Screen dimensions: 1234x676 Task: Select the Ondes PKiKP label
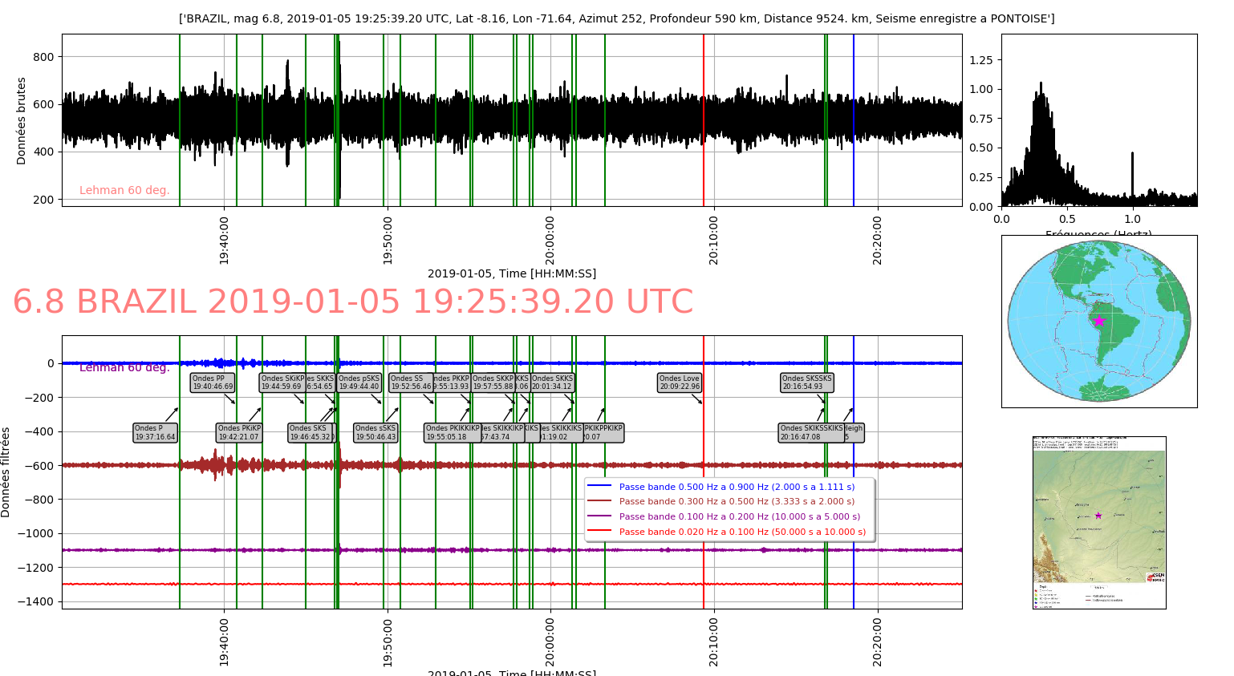(x=239, y=433)
